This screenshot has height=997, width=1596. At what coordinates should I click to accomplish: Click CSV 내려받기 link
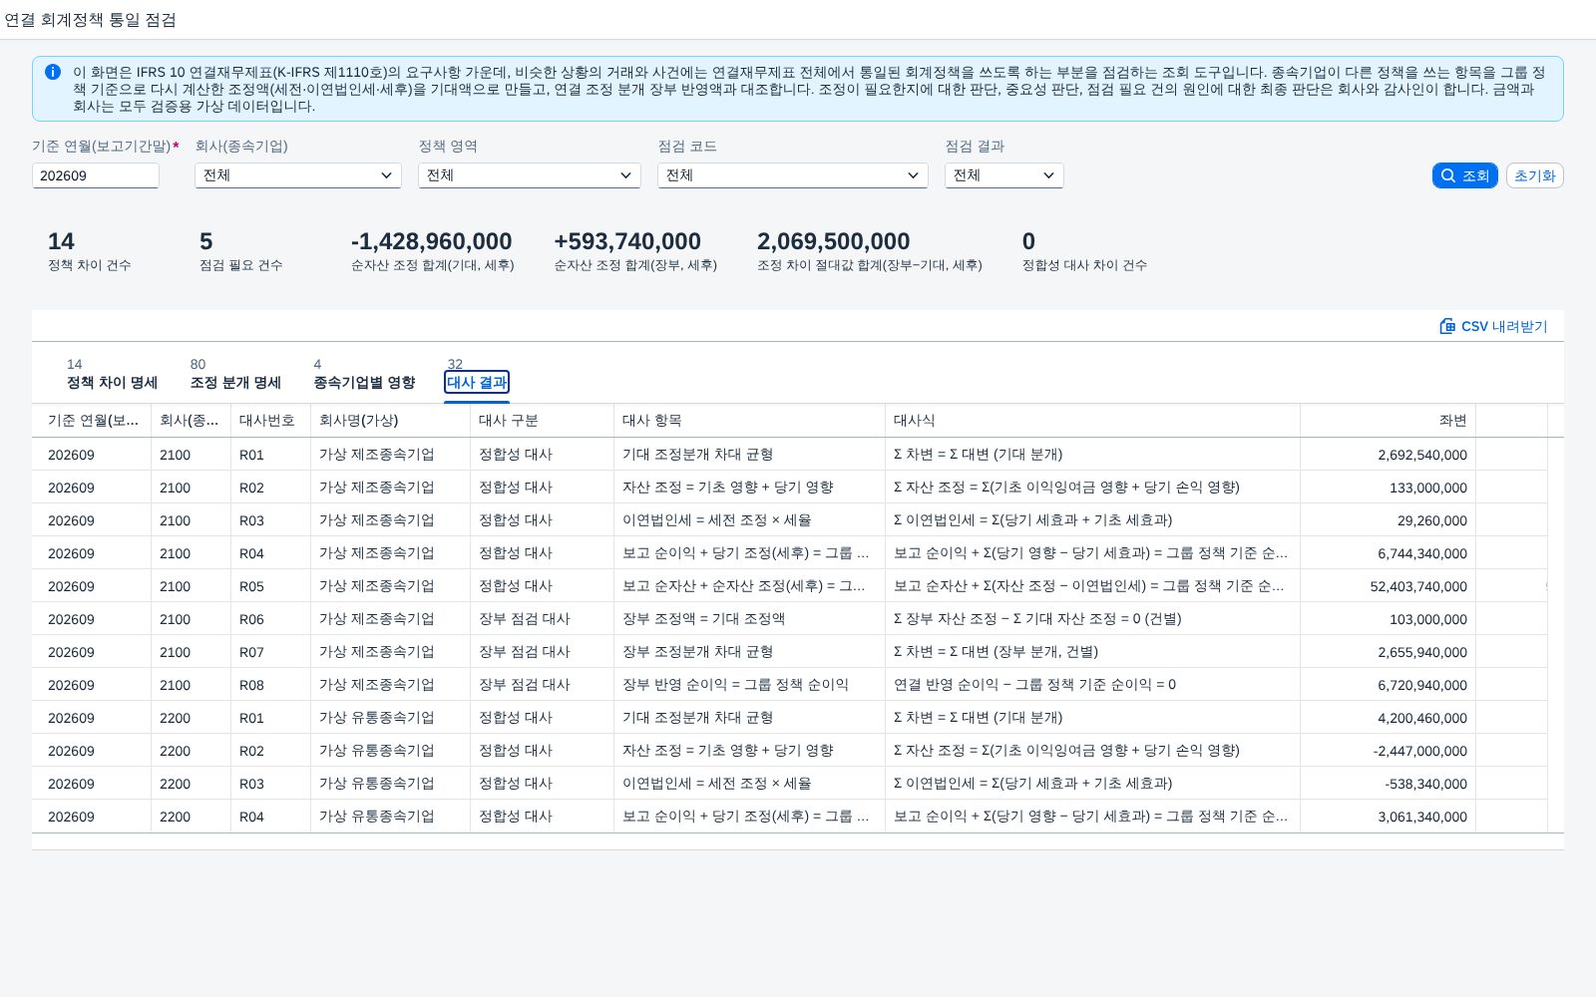pyautogui.click(x=1493, y=326)
